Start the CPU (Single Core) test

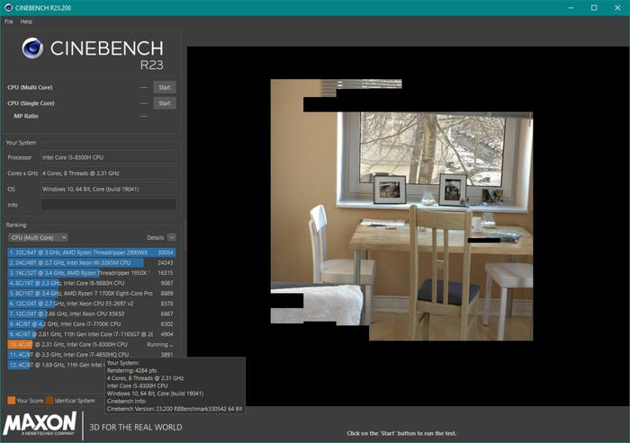coord(165,103)
